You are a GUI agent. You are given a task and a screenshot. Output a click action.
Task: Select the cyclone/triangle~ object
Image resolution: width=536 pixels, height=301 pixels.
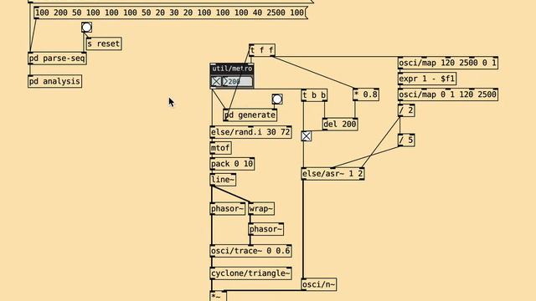coord(250,273)
